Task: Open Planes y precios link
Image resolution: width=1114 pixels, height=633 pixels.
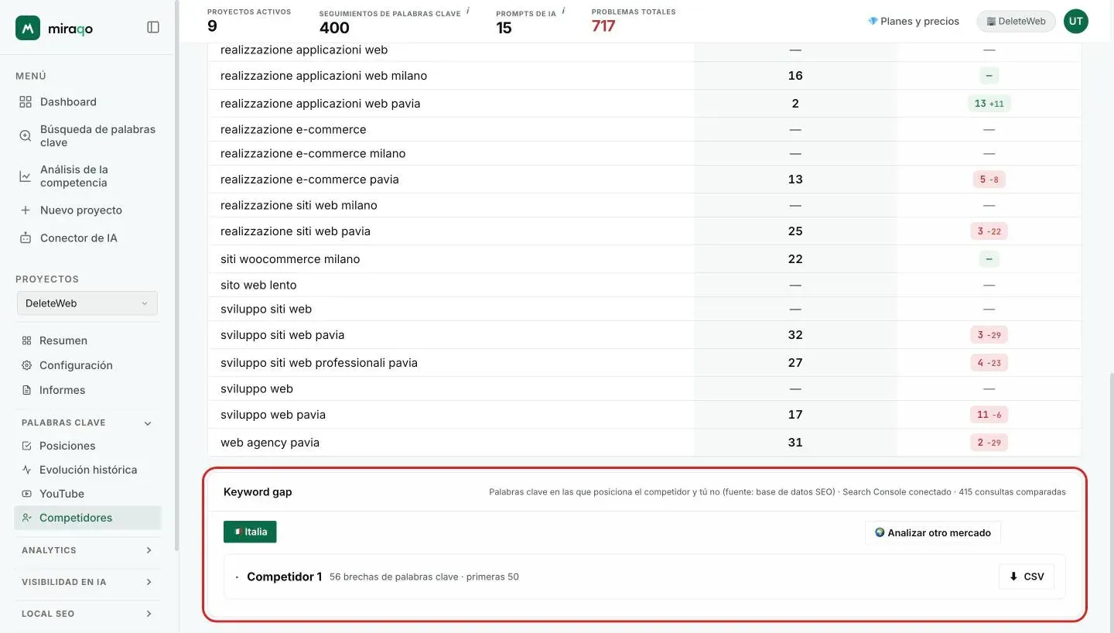Action: click(914, 22)
